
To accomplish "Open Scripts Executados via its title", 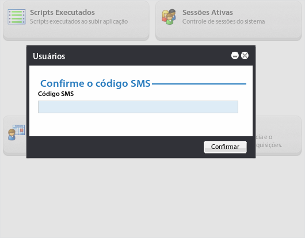I will (62, 13).
